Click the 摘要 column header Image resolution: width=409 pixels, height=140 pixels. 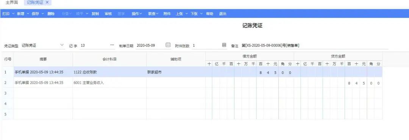pyautogui.click(x=43, y=59)
